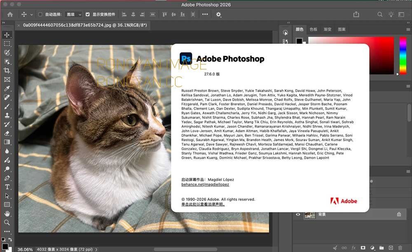Open behance.net/magdiellopez link
412x252 pixels.
205,185
